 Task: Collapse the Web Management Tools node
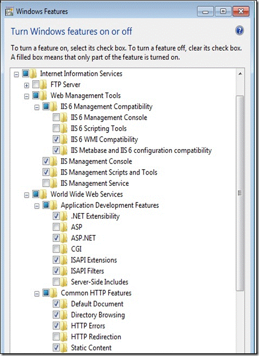(x=26, y=96)
